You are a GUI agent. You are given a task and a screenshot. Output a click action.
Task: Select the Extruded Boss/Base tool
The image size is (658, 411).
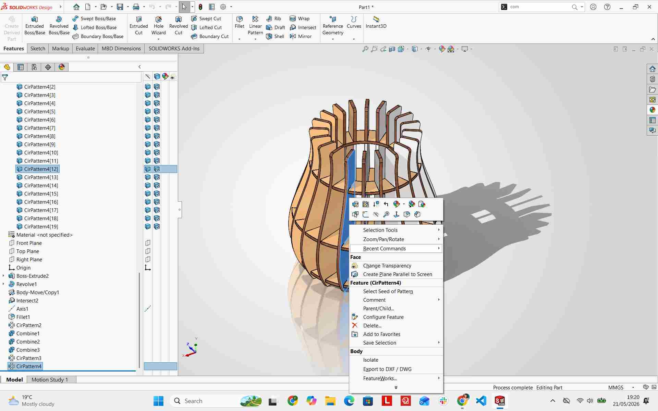click(x=35, y=26)
